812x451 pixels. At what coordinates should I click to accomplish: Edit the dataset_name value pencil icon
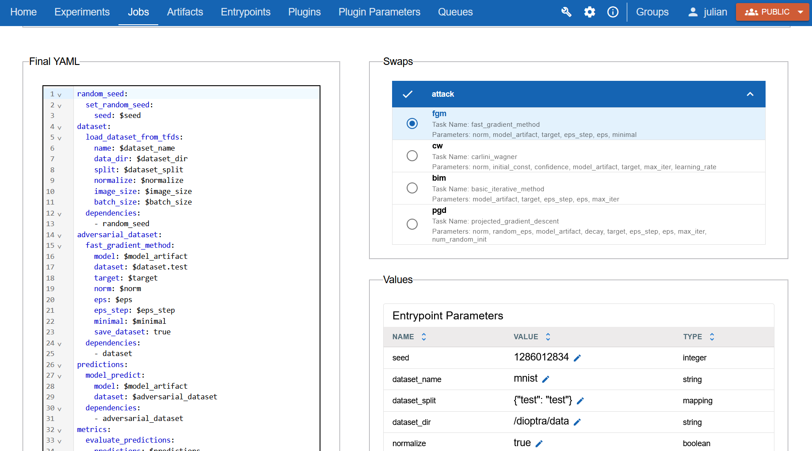pyautogui.click(x=546, y=379)
